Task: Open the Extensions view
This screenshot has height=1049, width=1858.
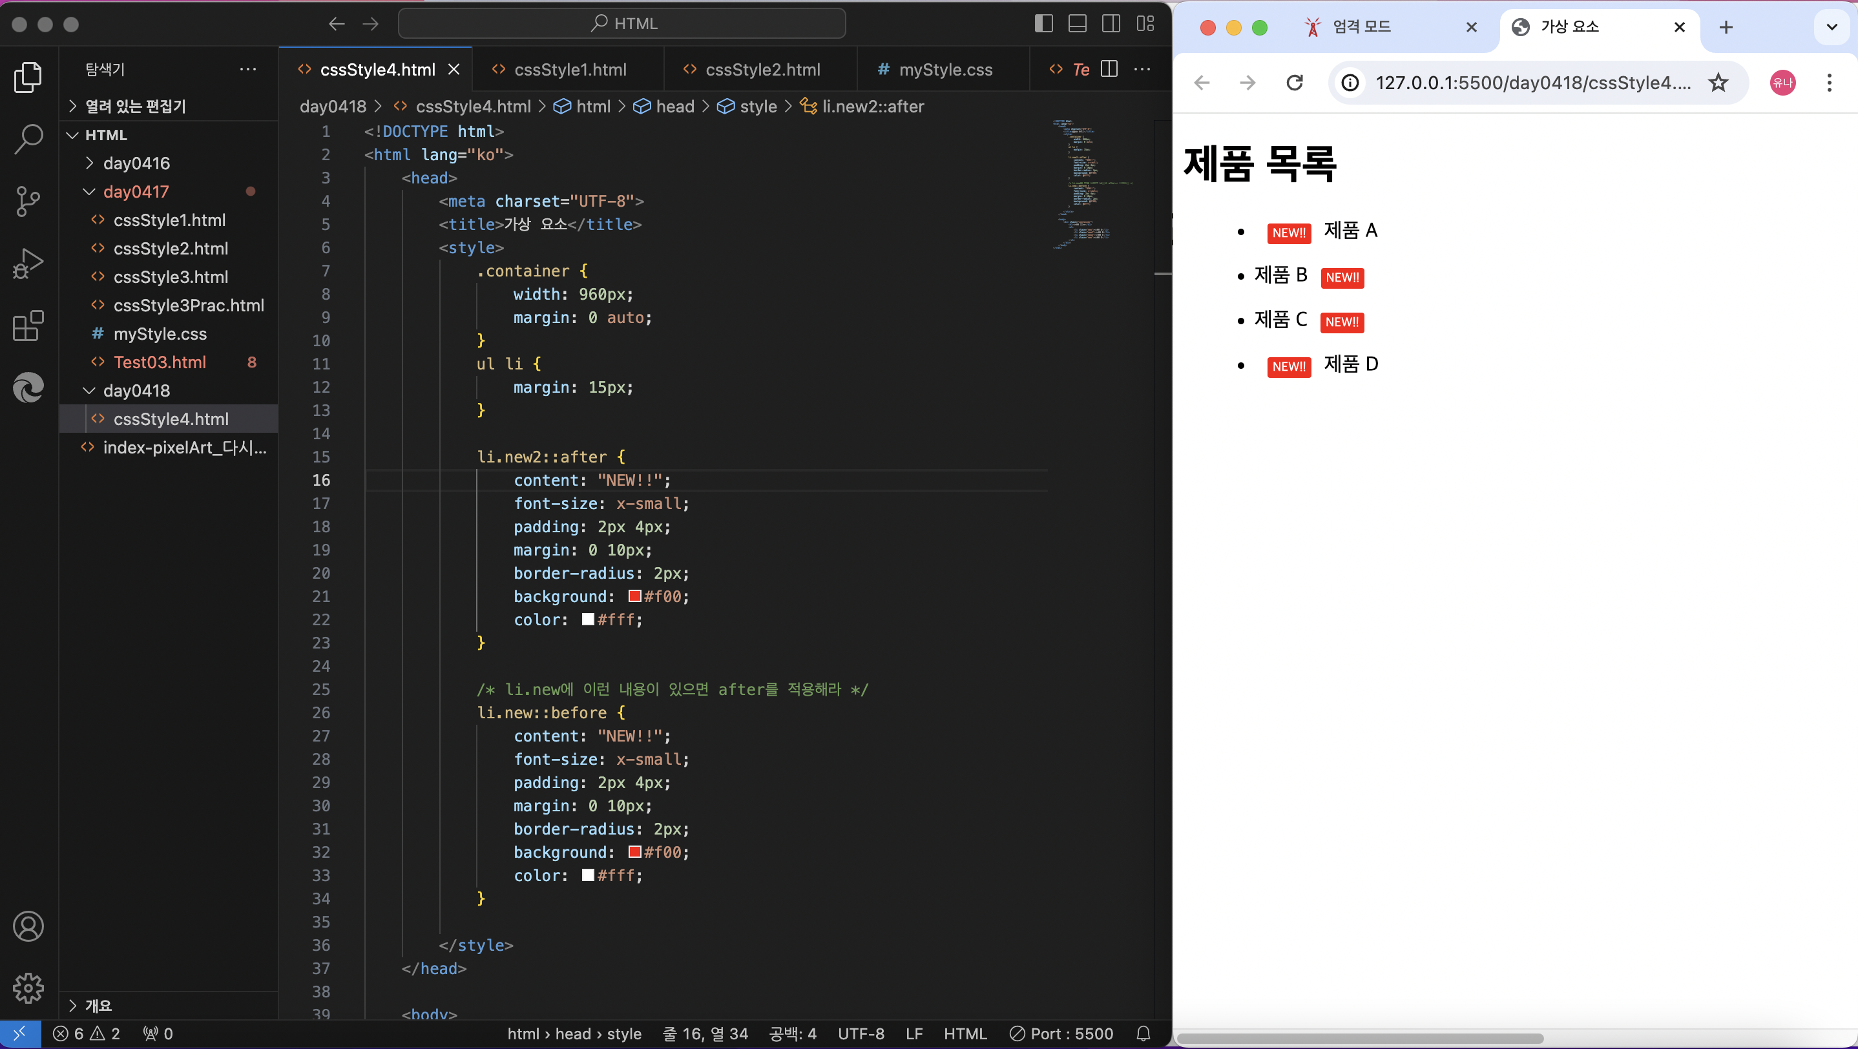Action: (28, 326)
